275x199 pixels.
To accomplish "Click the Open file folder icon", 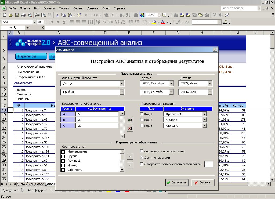I will pos(11,15).
